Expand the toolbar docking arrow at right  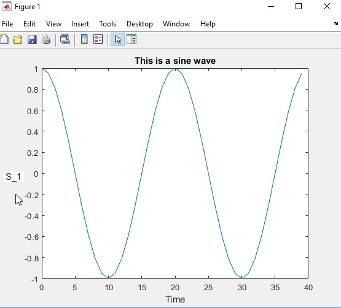click(x=336, y=23)
